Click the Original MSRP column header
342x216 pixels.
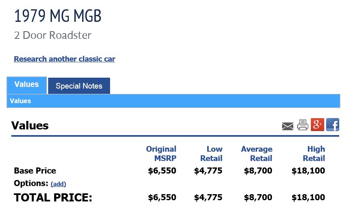pos(161,153)
